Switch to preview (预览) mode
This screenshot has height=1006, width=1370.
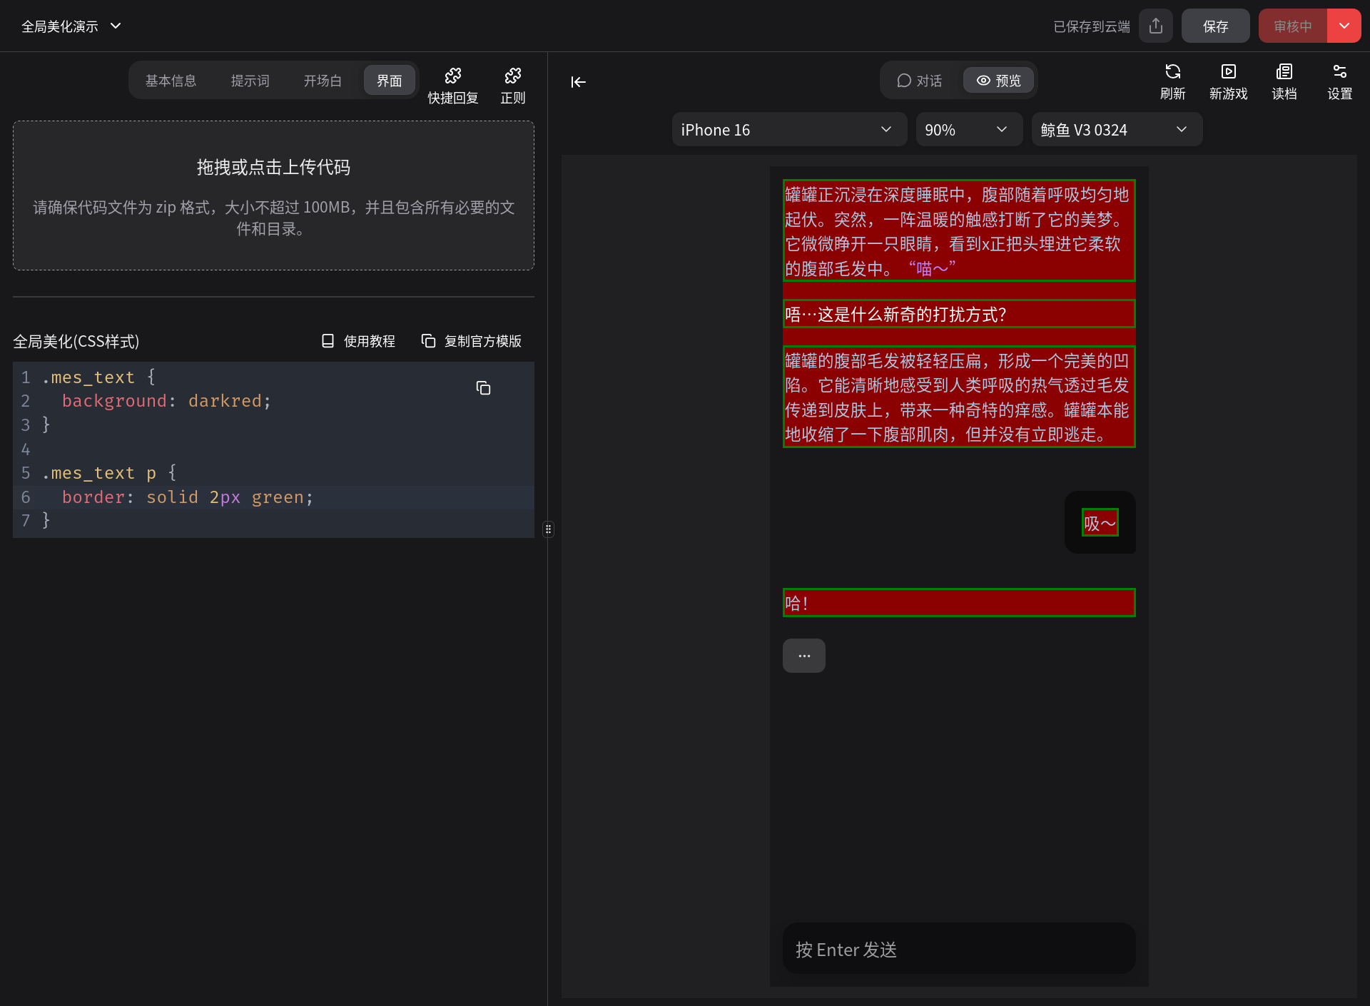998,81
